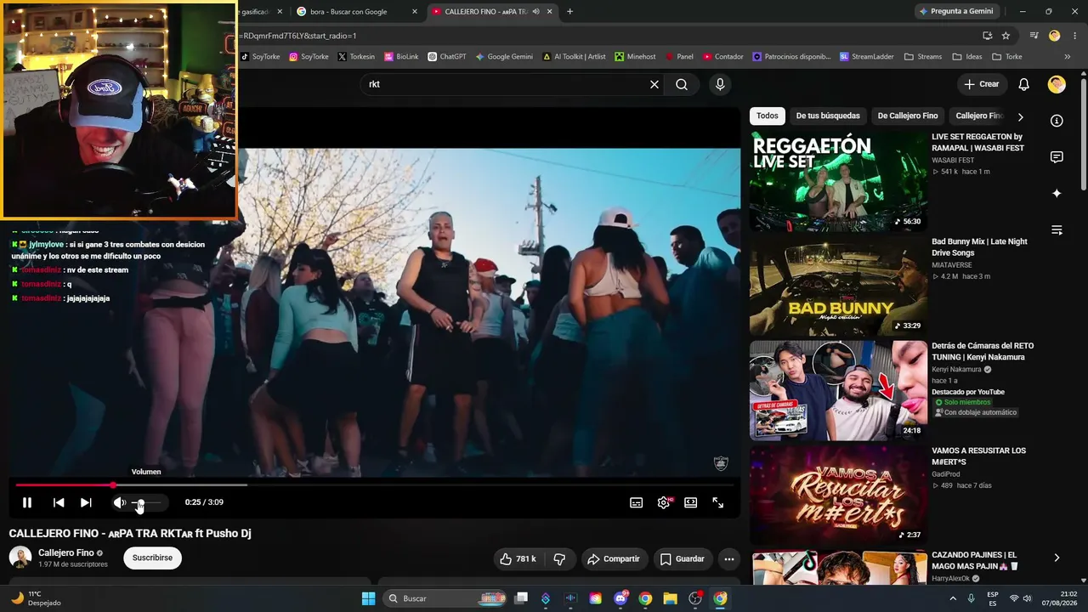
Task: Expand the Ideas bookmark folder
Action: tap(967, 57)
